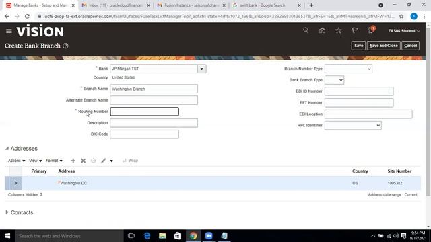Open new browser tab with plus
Screen dimensions: 431x242
coord(311,5)
